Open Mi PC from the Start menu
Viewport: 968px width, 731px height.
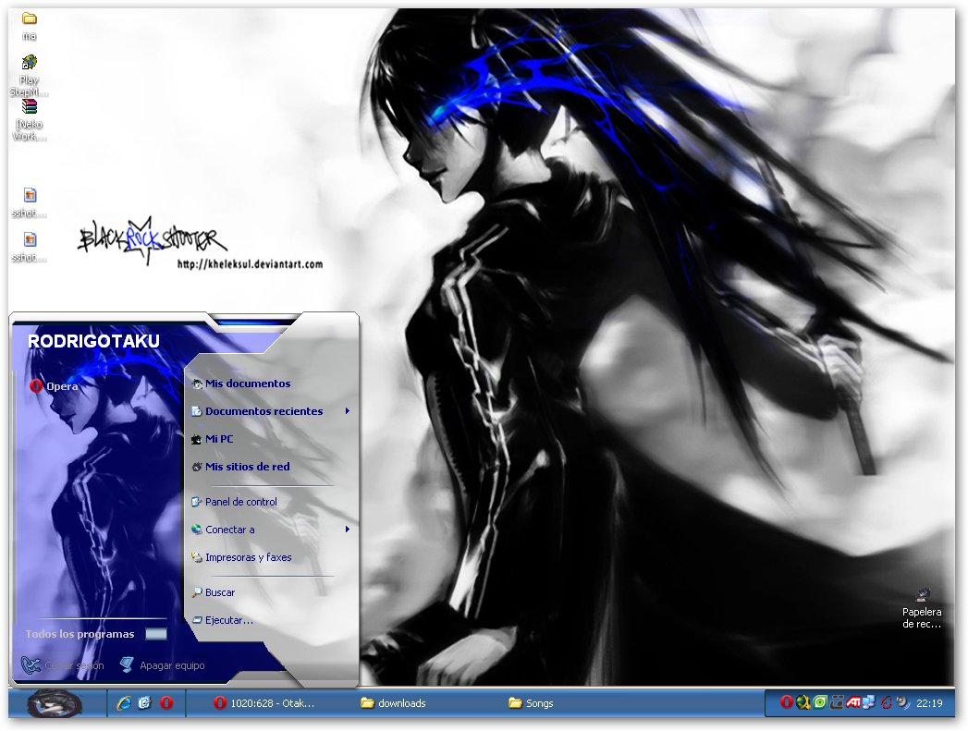213,439
